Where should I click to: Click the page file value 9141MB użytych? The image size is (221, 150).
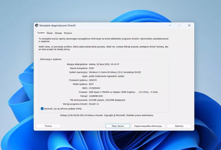107,100
